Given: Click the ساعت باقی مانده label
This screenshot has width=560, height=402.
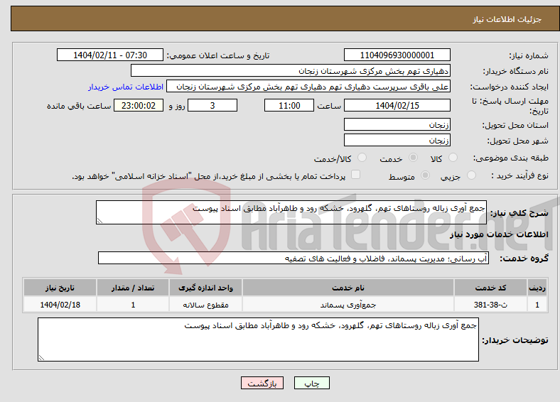Looking at the screenshot, I should click(79, 106).
